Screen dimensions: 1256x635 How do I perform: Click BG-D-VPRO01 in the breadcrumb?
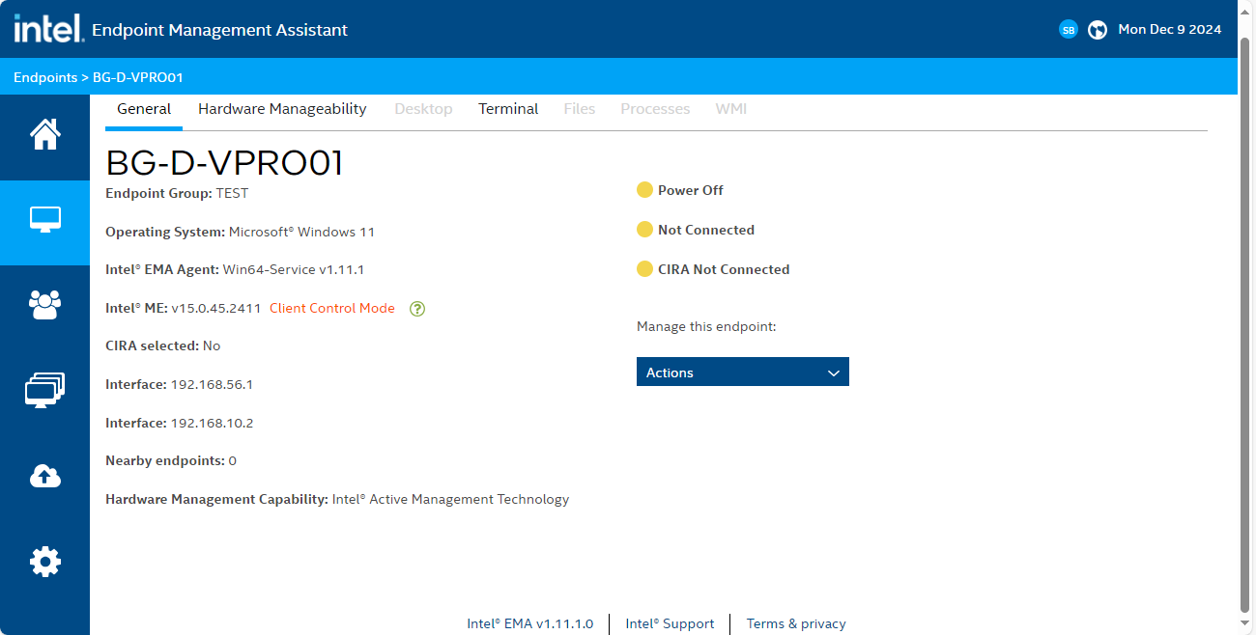[x=138, y=77]
